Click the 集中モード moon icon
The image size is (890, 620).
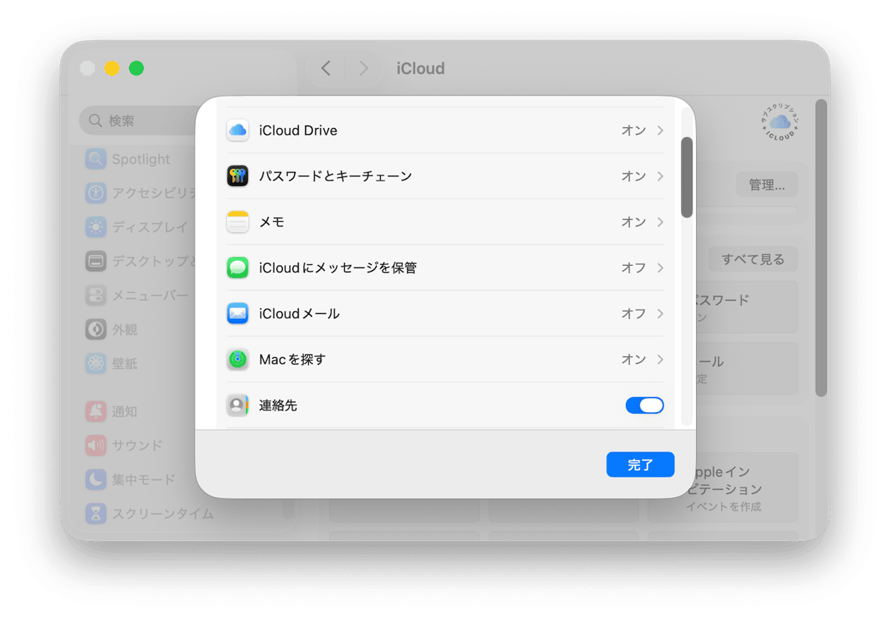point(96,479)
